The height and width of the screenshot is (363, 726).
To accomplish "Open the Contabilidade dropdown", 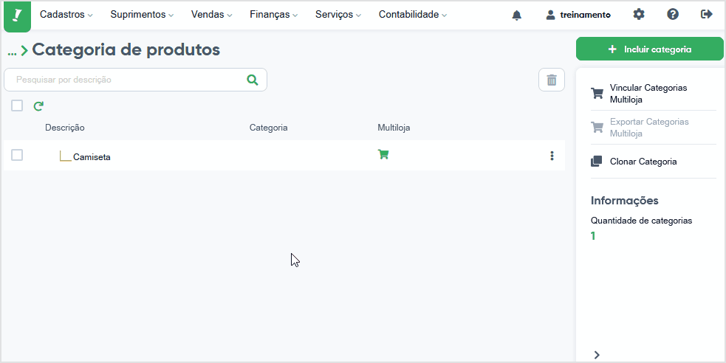I will pos(413,15).
